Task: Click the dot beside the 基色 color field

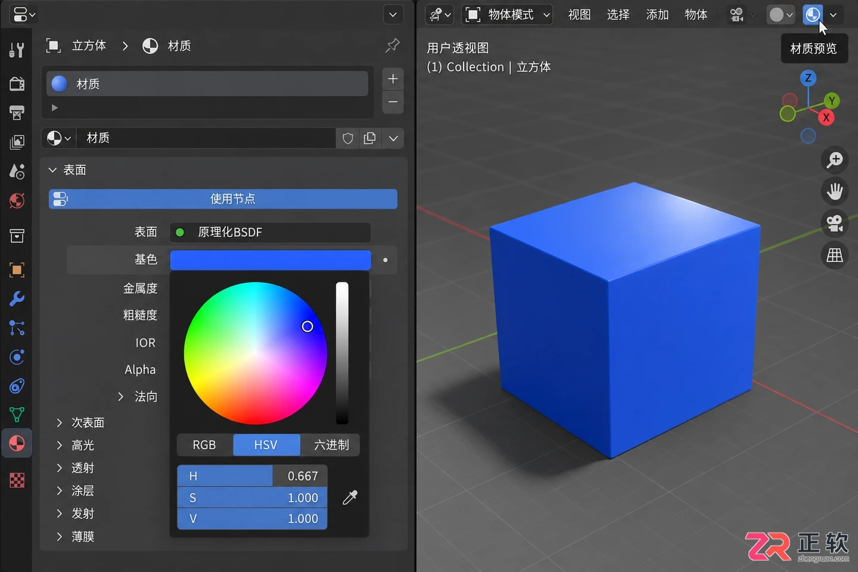Action: coord(386,260)
